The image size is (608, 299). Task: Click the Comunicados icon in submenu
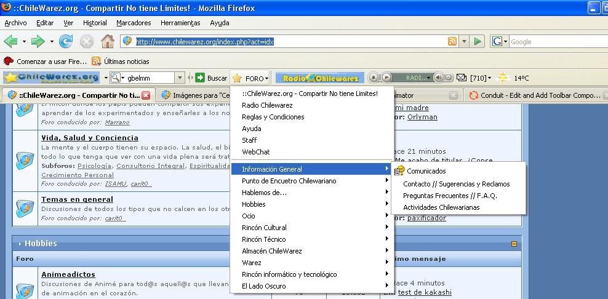click(399, 170)
